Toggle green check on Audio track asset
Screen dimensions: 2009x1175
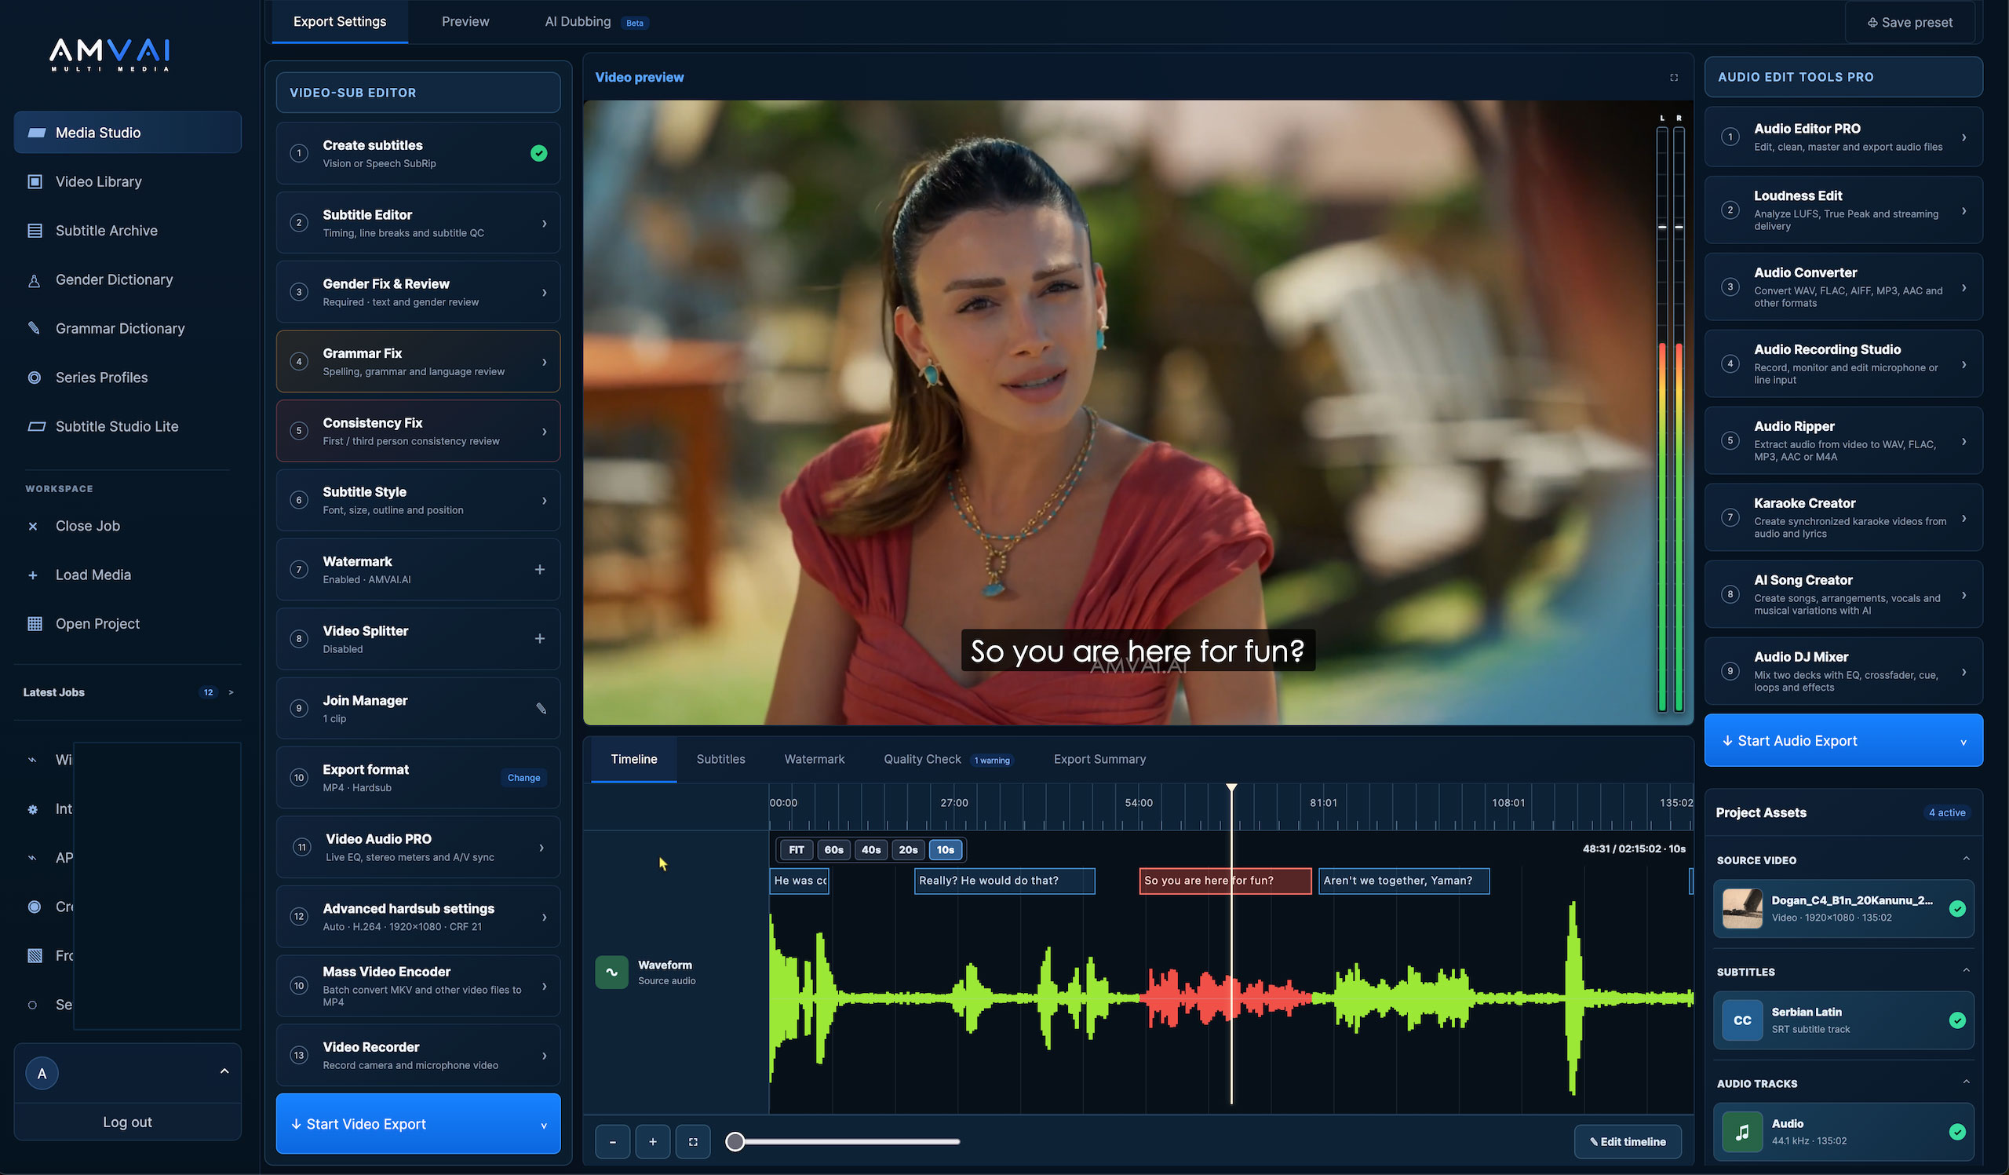[x=1957, y=1132]
